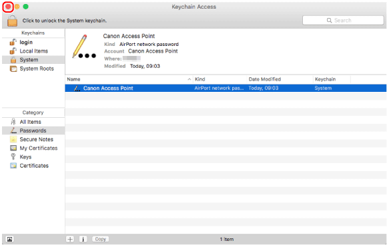The image size is (387, 245).
Task: Open item info with the i button
Action: click(x=83, y=239)
